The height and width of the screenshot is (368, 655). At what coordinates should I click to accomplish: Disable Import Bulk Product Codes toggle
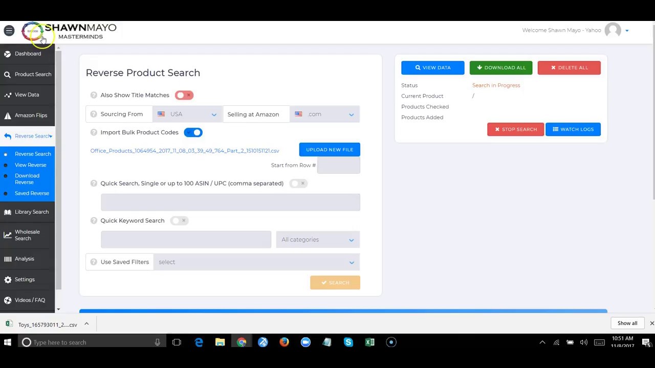pos(193,132)
